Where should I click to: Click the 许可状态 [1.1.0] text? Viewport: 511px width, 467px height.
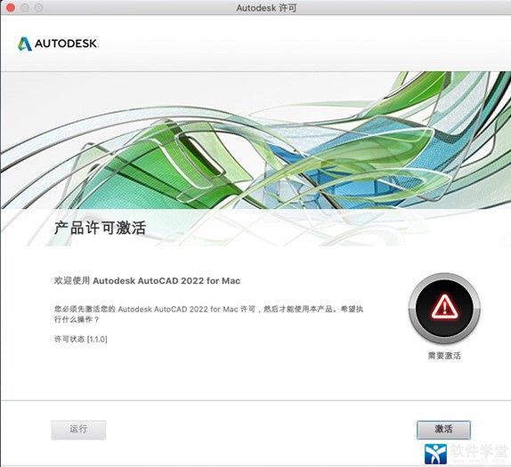pyautogui.click(x=80, y=339)
